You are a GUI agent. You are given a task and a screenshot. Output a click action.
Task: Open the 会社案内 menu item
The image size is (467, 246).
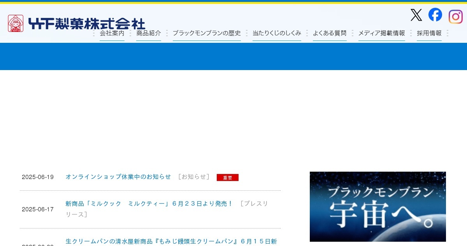click(x=112, y=33)
